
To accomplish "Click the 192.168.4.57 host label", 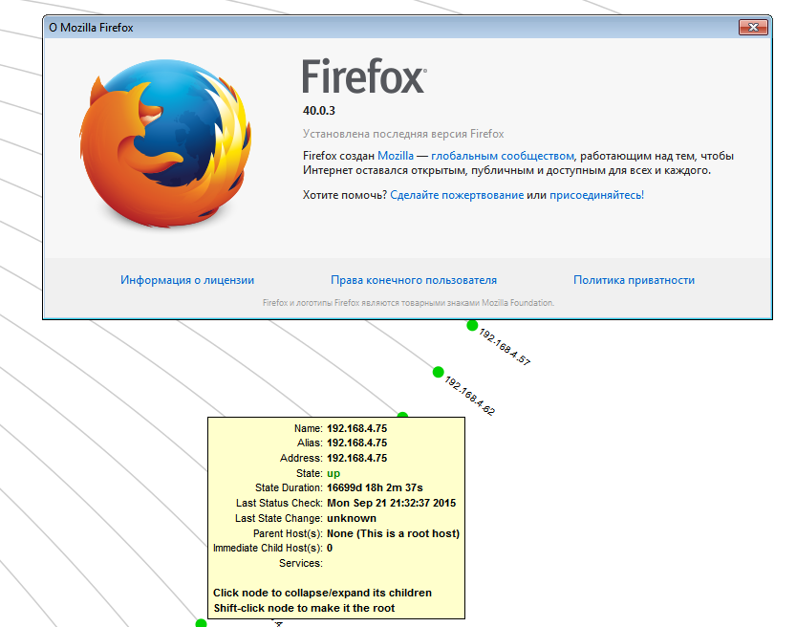I will point(505,348).
